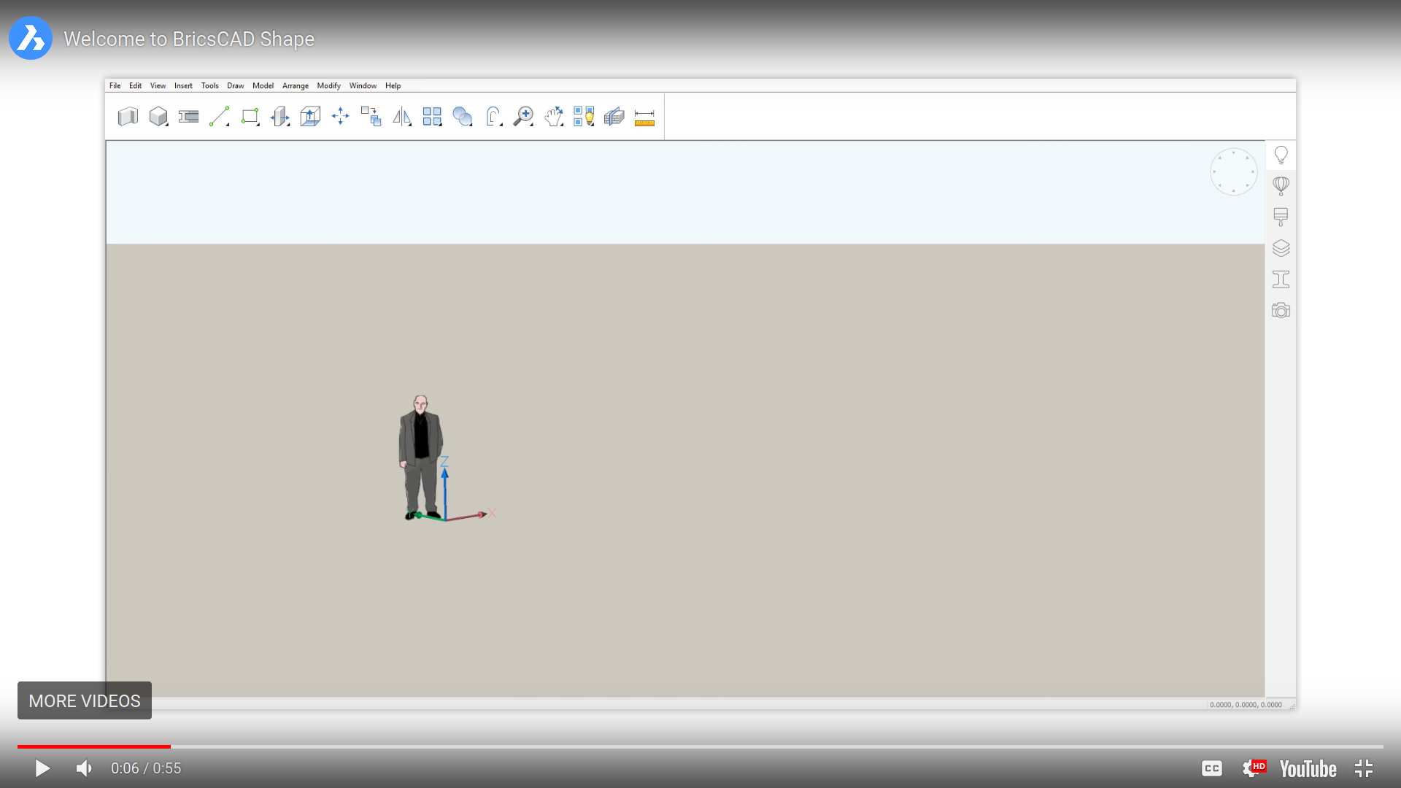Select the boolean union circles tool
The image size is (1401, 788).
pos(463,117)
